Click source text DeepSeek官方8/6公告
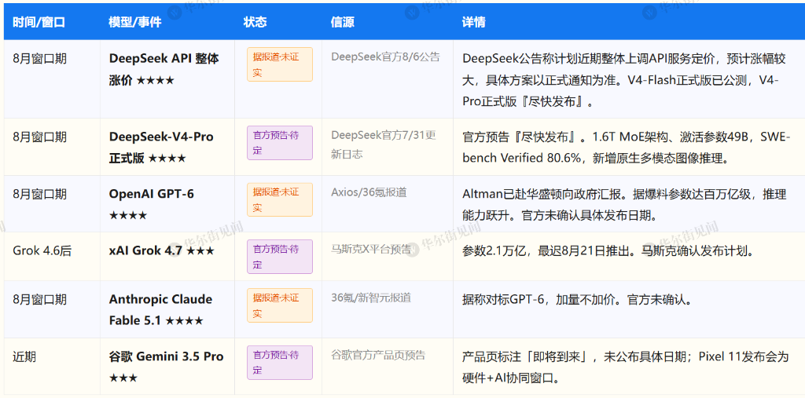The width and height of the screenshot is (805, 398). pos(385,57)
